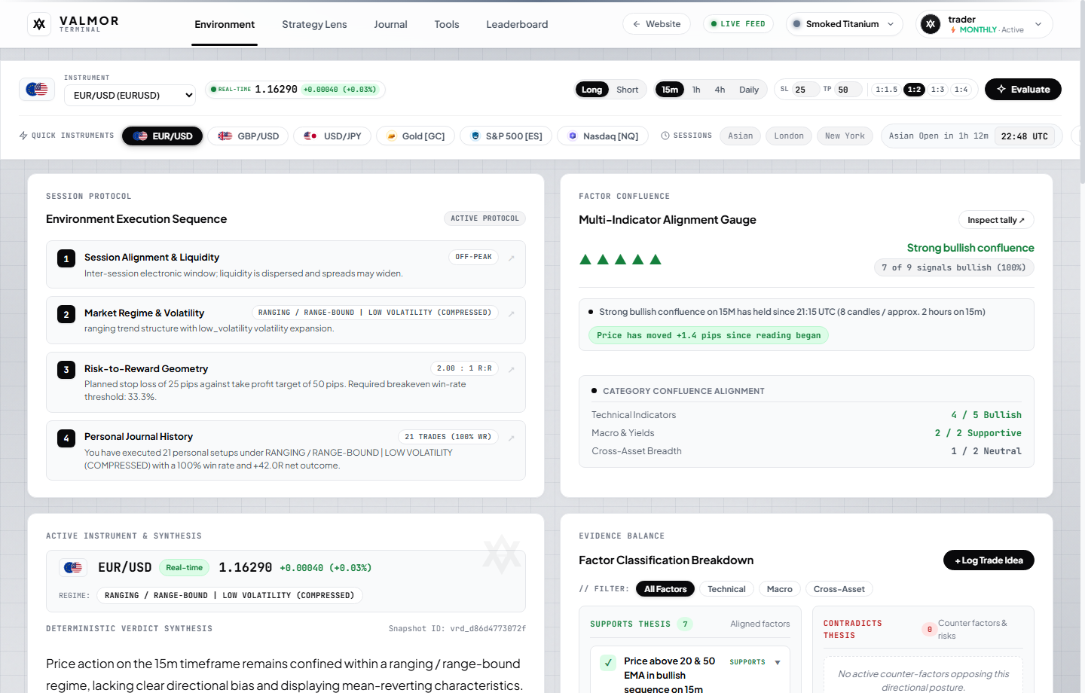Select EUR/USD quick instrument chip
This screenshot has height=693, width=1085.
[163, 136]
